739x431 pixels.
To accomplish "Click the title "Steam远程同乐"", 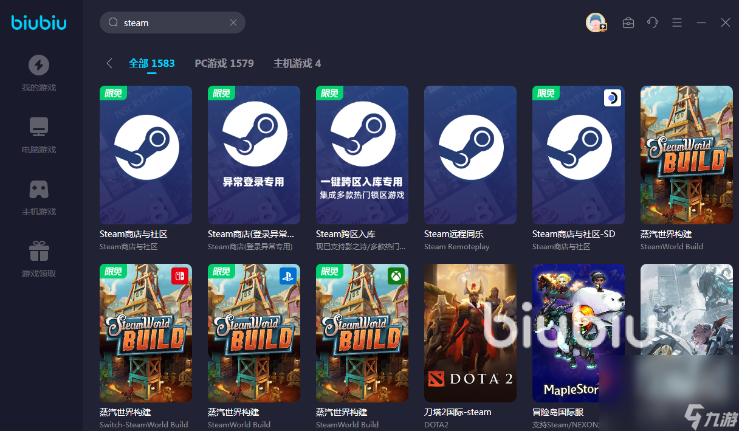I will point(454,234).
